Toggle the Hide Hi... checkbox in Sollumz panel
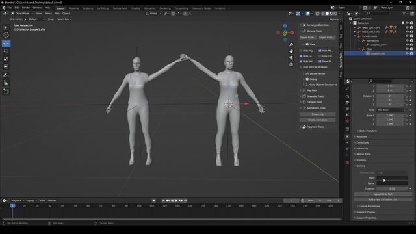Image resolution: width=416 pixels, height=234 pixels. click(301, 51)
